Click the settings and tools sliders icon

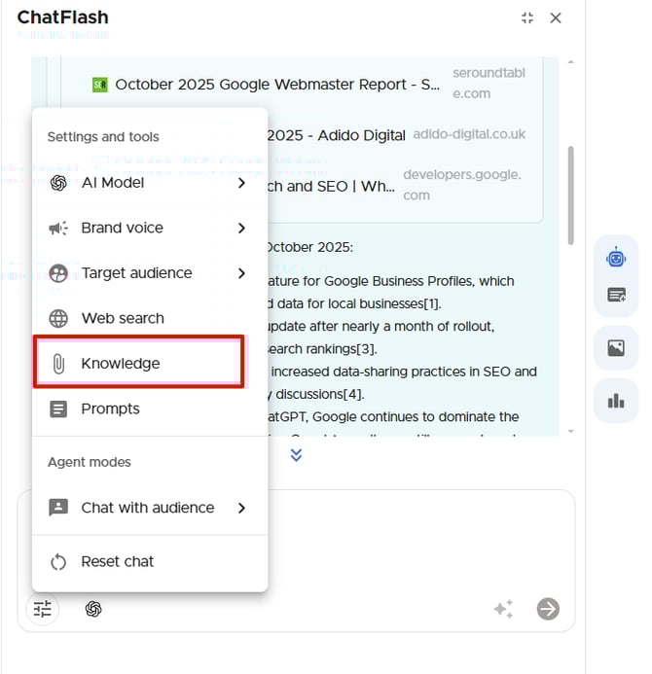click(42, 609)
